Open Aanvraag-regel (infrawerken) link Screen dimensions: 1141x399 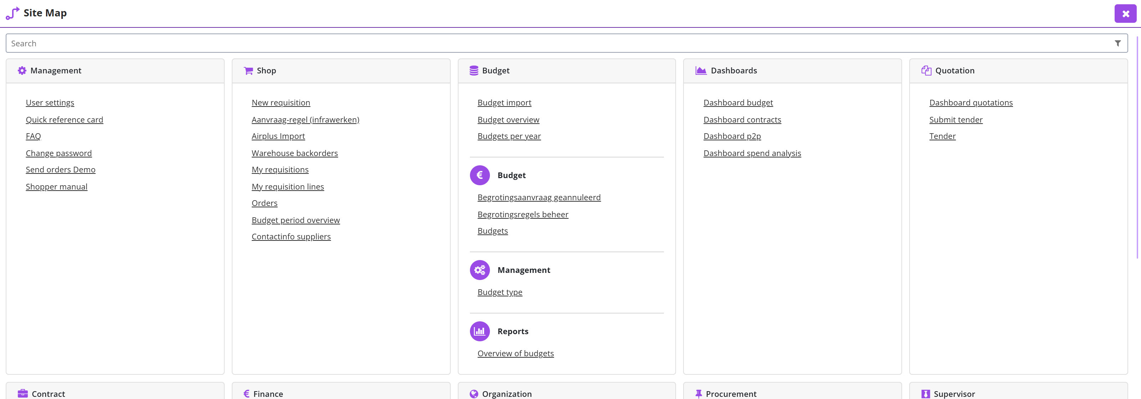pos(306,119)
